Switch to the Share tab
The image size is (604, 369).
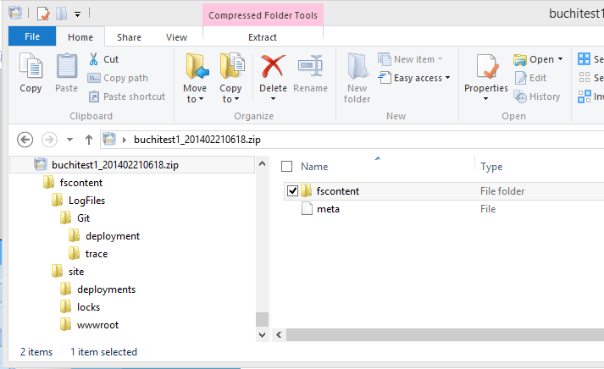click(129, 37)
